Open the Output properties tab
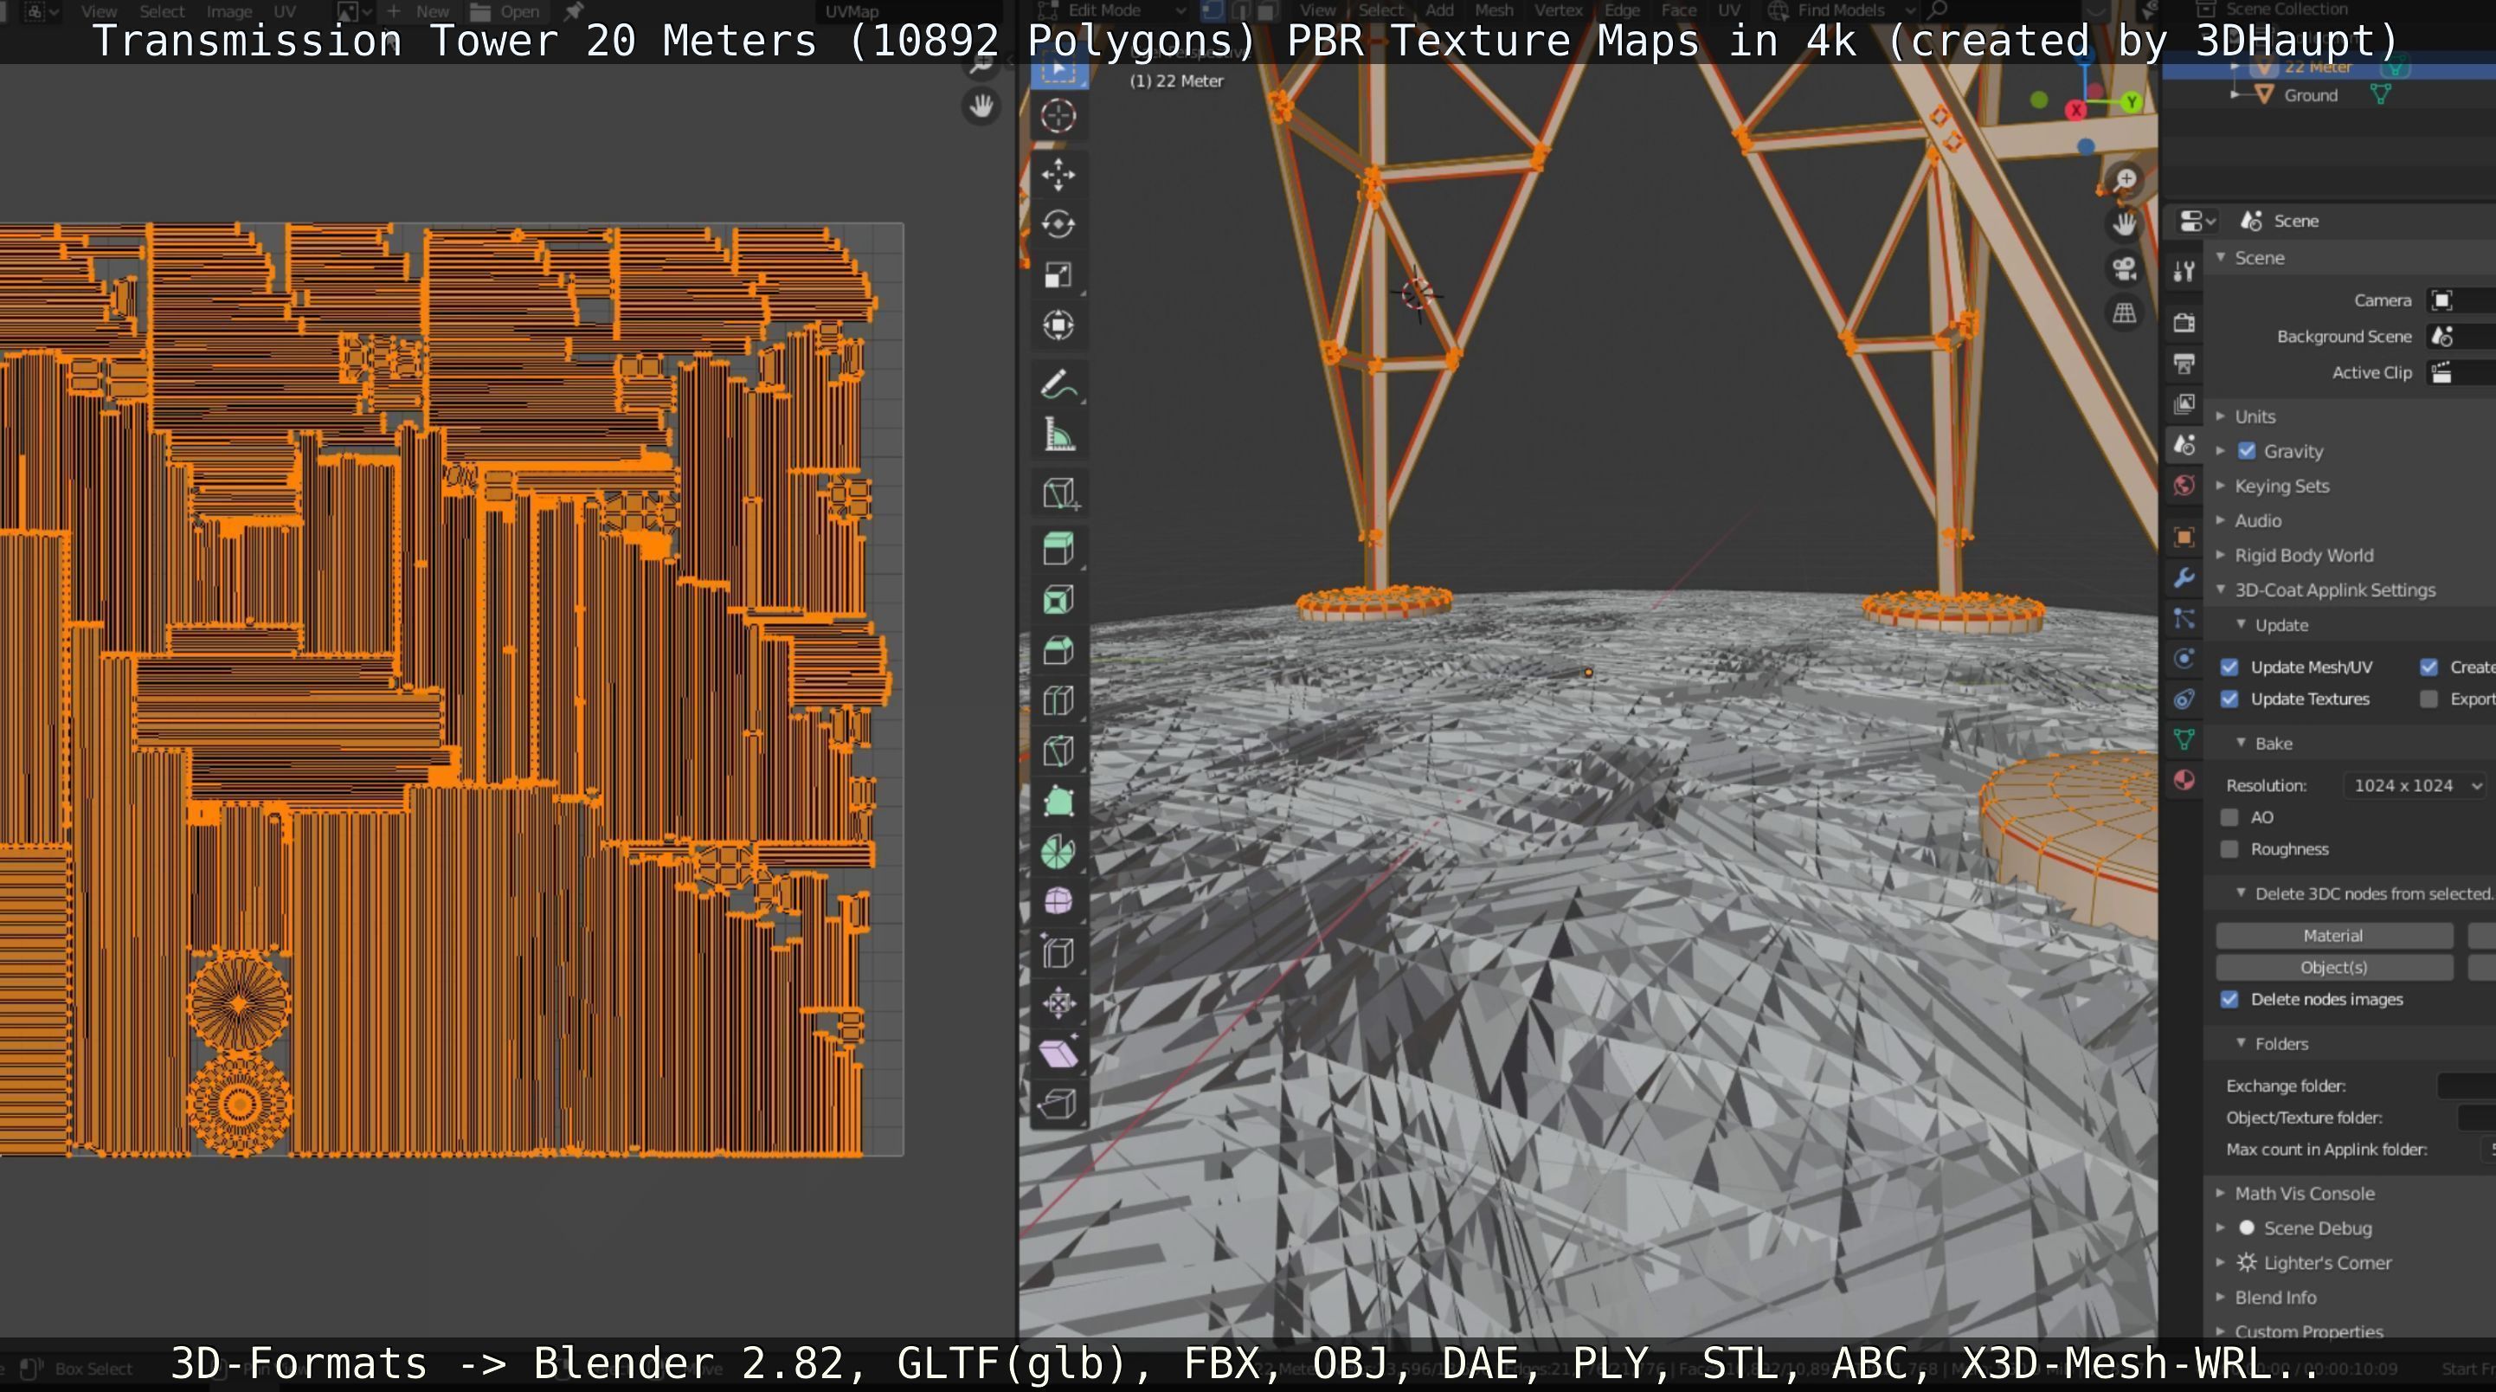2496x1392 pixels. click(x=2184, y=364)
